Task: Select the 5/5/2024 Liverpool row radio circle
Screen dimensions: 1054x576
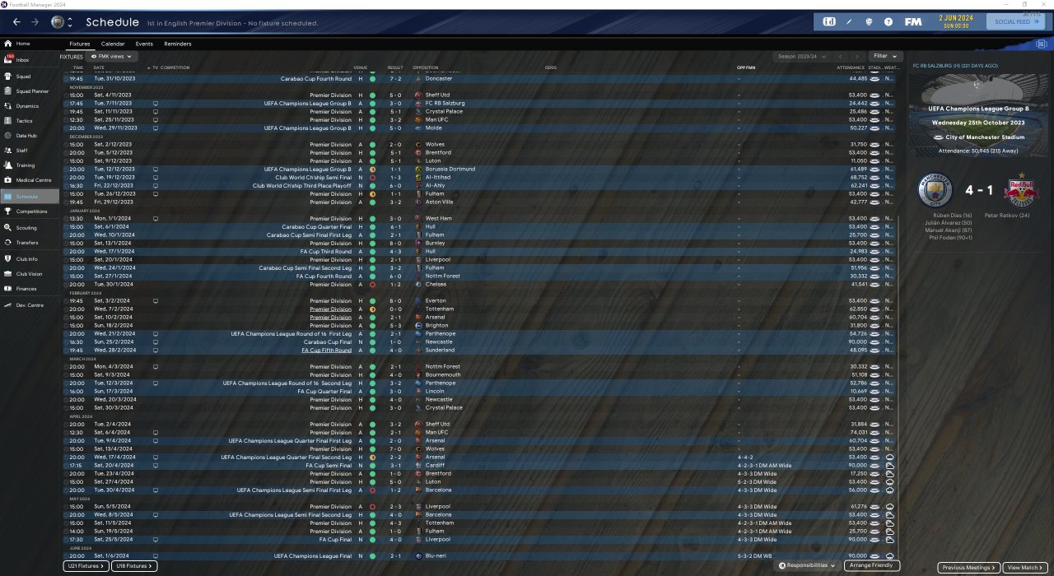Action: 67,507
